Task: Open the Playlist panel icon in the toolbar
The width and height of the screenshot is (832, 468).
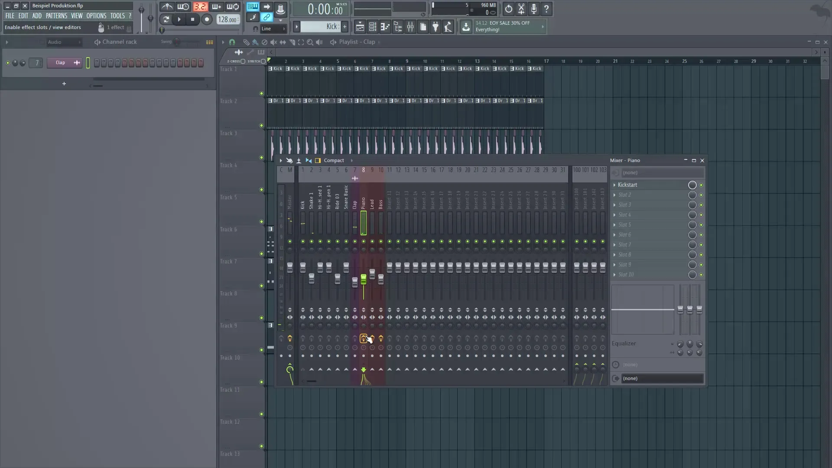Action: (361, 27)
